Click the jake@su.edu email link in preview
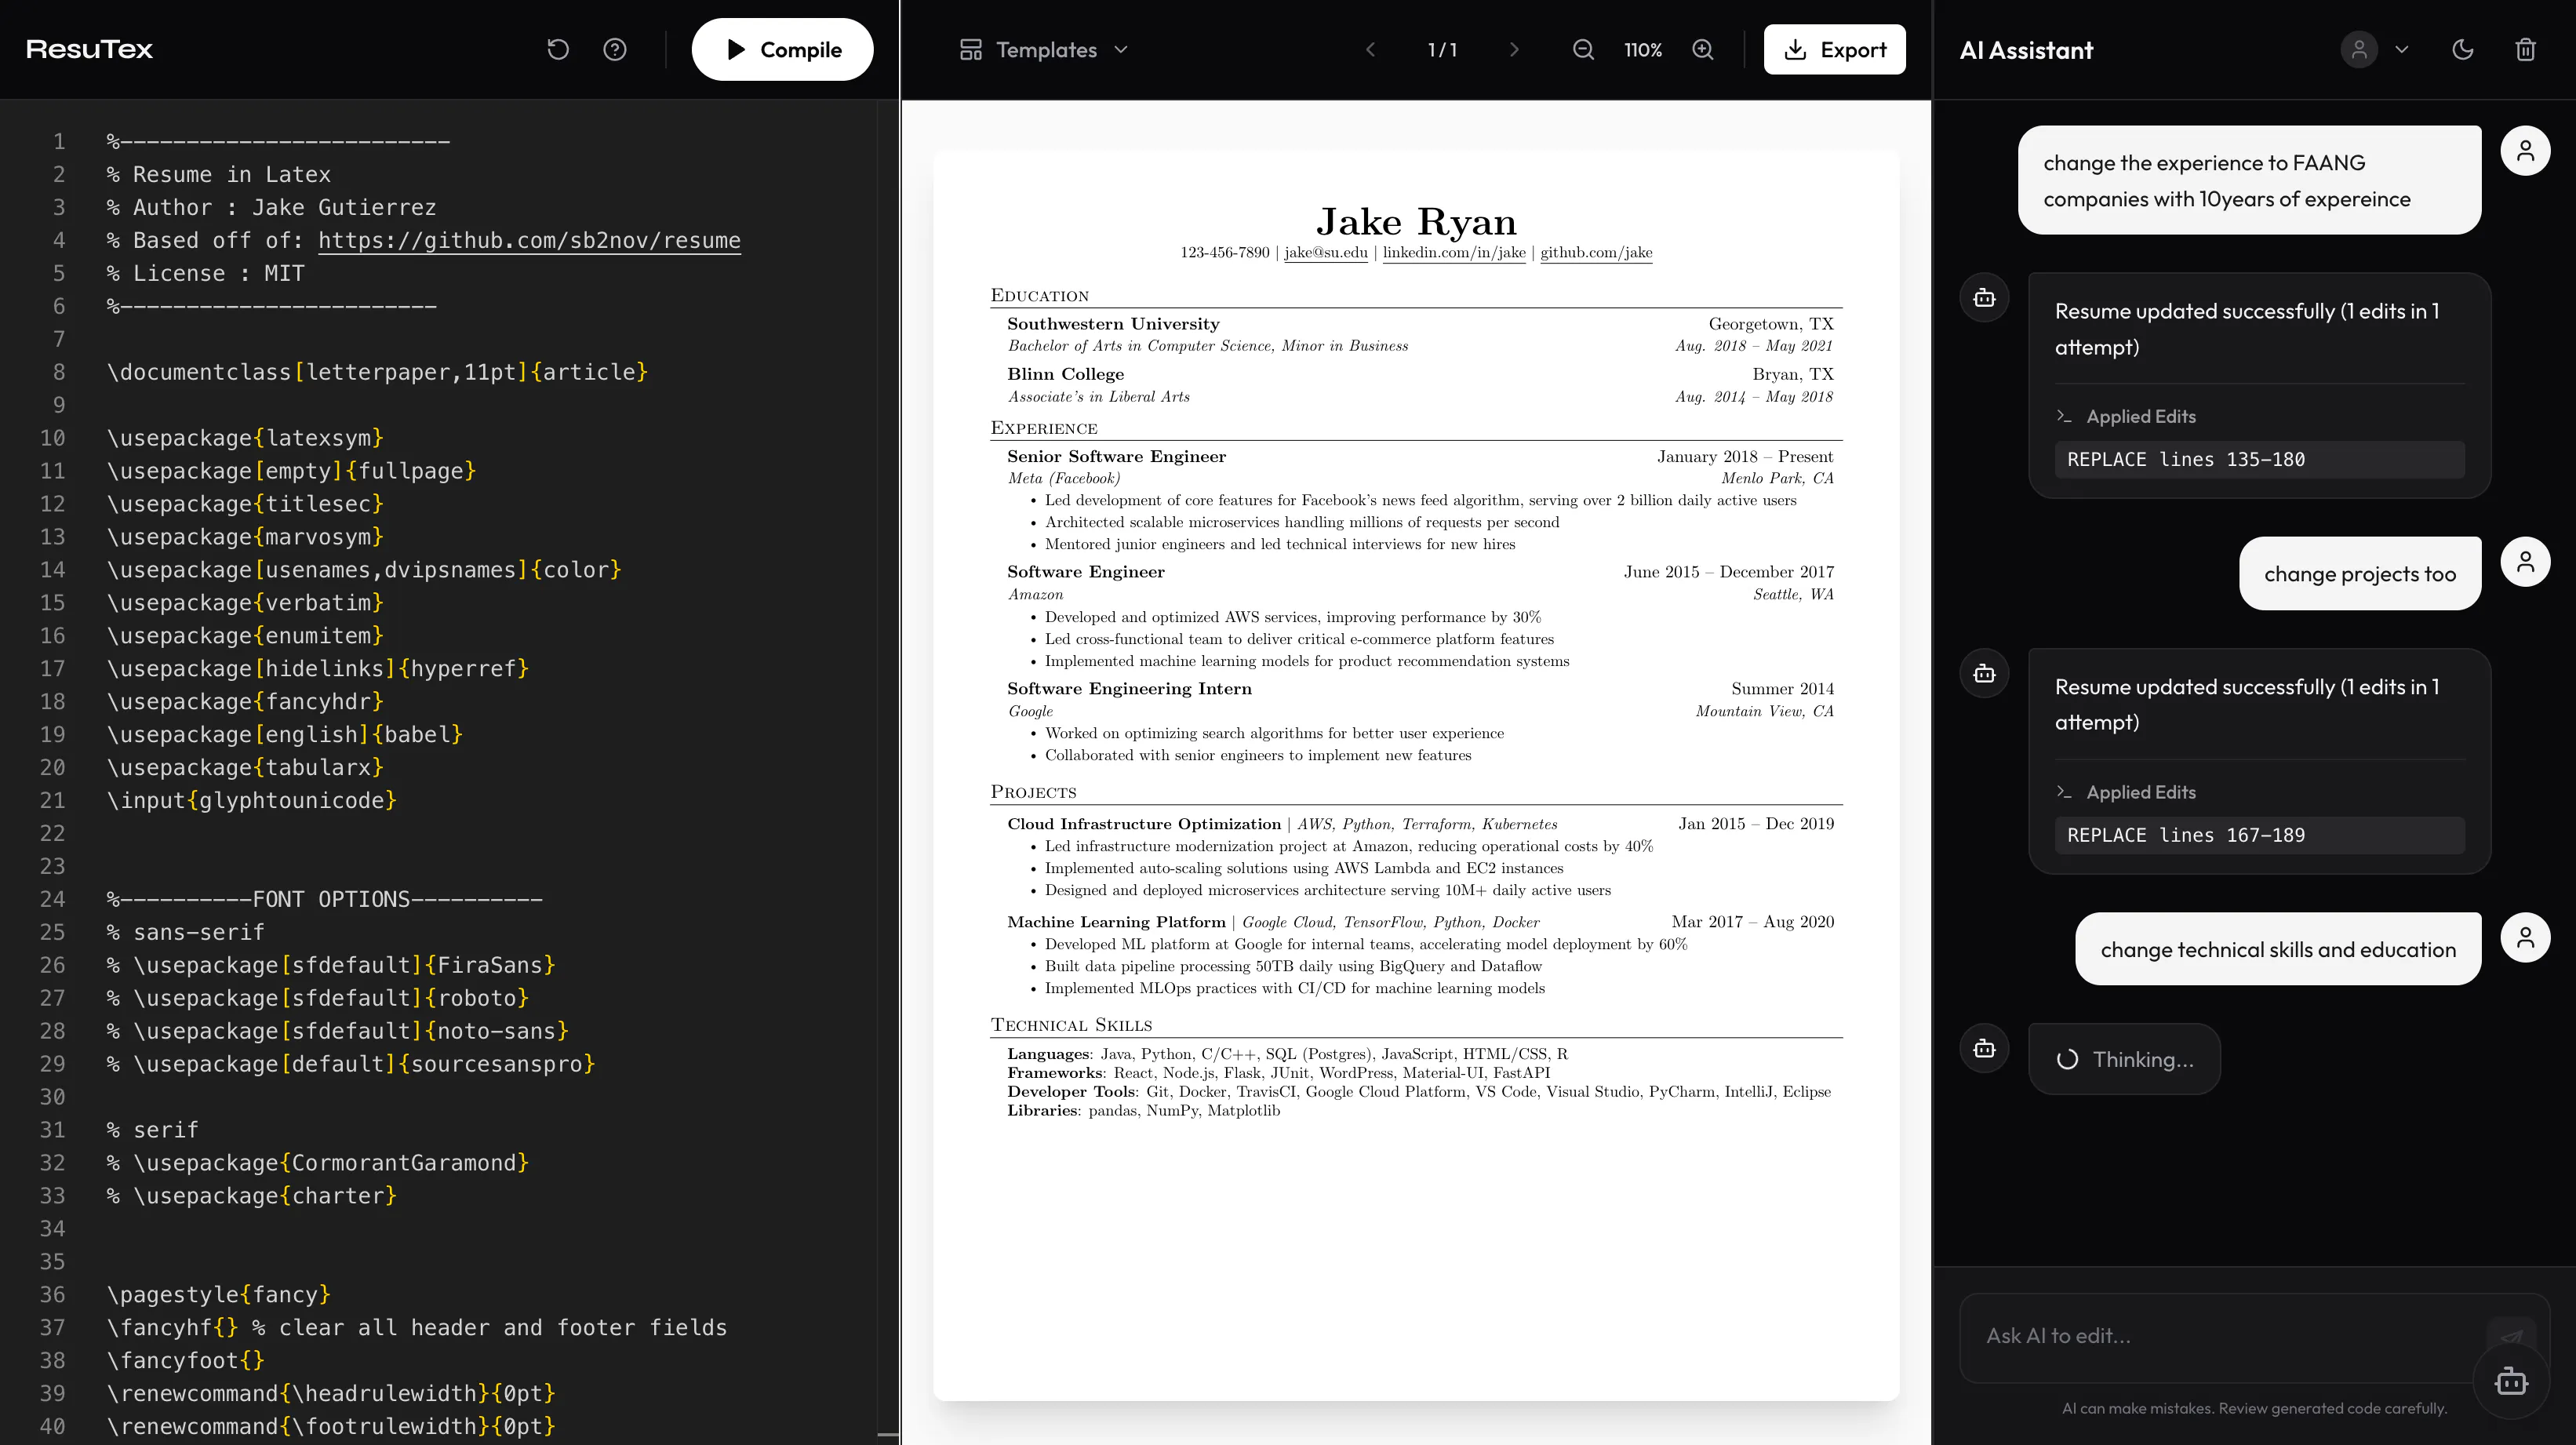Image resolution: width=2576 pixels, height=1445 pixels. tap(1326, 252)
